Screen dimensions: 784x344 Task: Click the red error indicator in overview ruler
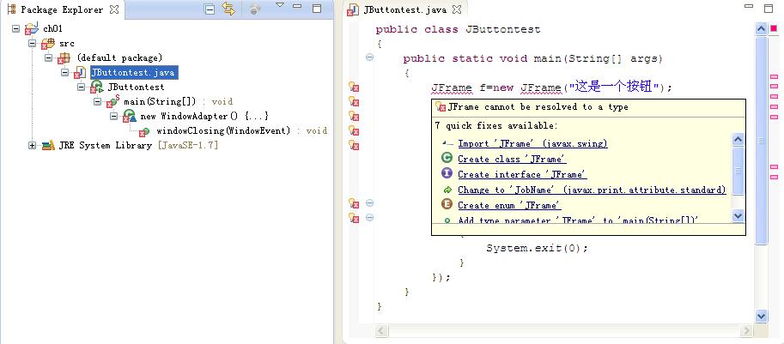[x=774, y=28]
